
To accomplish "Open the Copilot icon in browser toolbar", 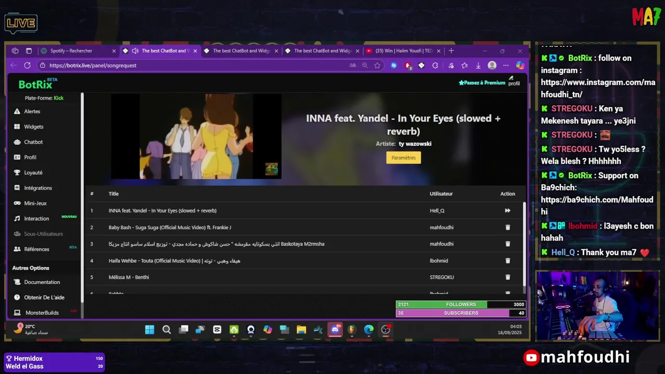I will pyautogui.click(x=520, y=65).
